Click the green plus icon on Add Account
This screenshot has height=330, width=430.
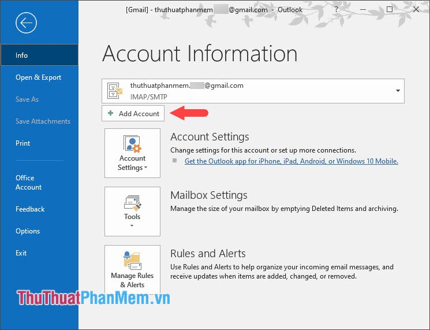[110, 113]
